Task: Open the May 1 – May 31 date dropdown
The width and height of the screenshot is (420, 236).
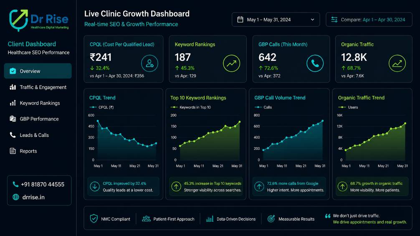Action: (276, 20)
